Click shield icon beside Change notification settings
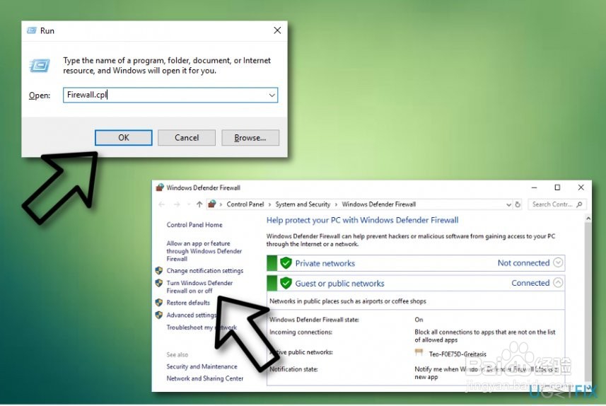 coord(159,270)
